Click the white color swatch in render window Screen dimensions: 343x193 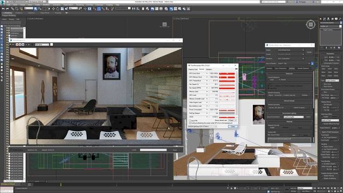pyautogui.click(x=51, y=44)
